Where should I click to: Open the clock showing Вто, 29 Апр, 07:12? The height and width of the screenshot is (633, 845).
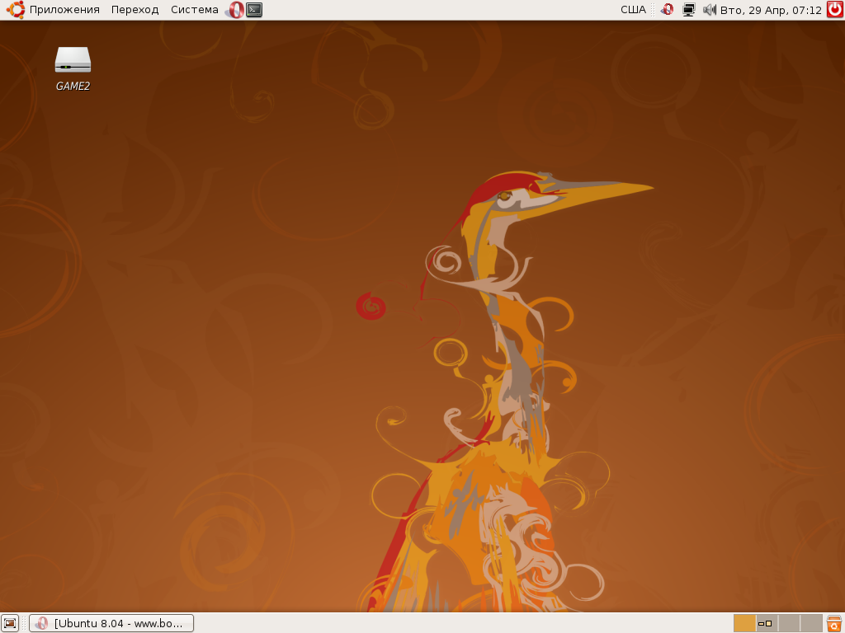(771, 10)
